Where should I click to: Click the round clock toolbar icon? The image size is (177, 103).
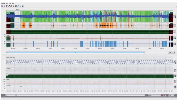coord(20,6)
